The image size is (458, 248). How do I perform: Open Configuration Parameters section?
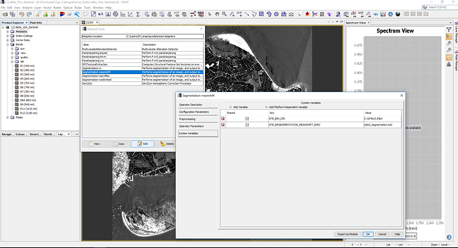[x=198, y=112]
